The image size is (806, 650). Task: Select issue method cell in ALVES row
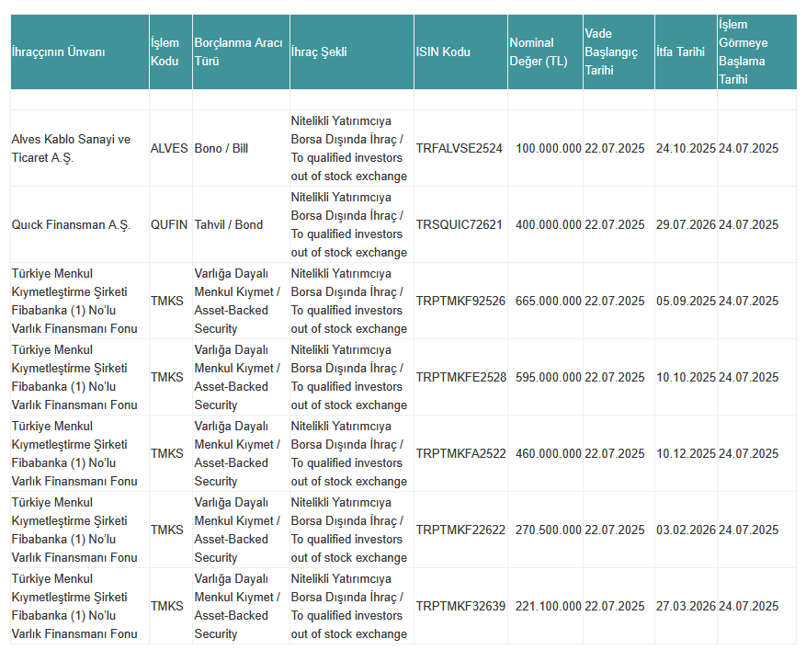(352, 148)
